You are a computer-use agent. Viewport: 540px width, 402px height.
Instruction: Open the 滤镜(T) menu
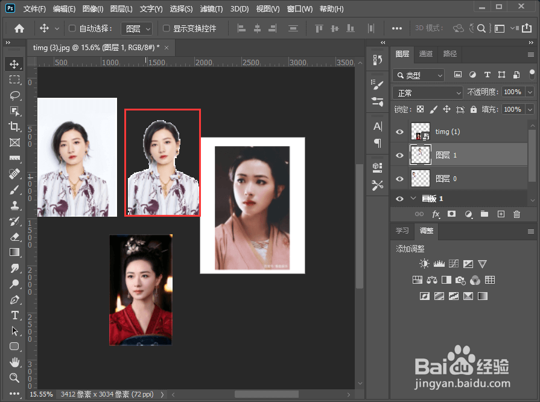[x=211, y=9]
